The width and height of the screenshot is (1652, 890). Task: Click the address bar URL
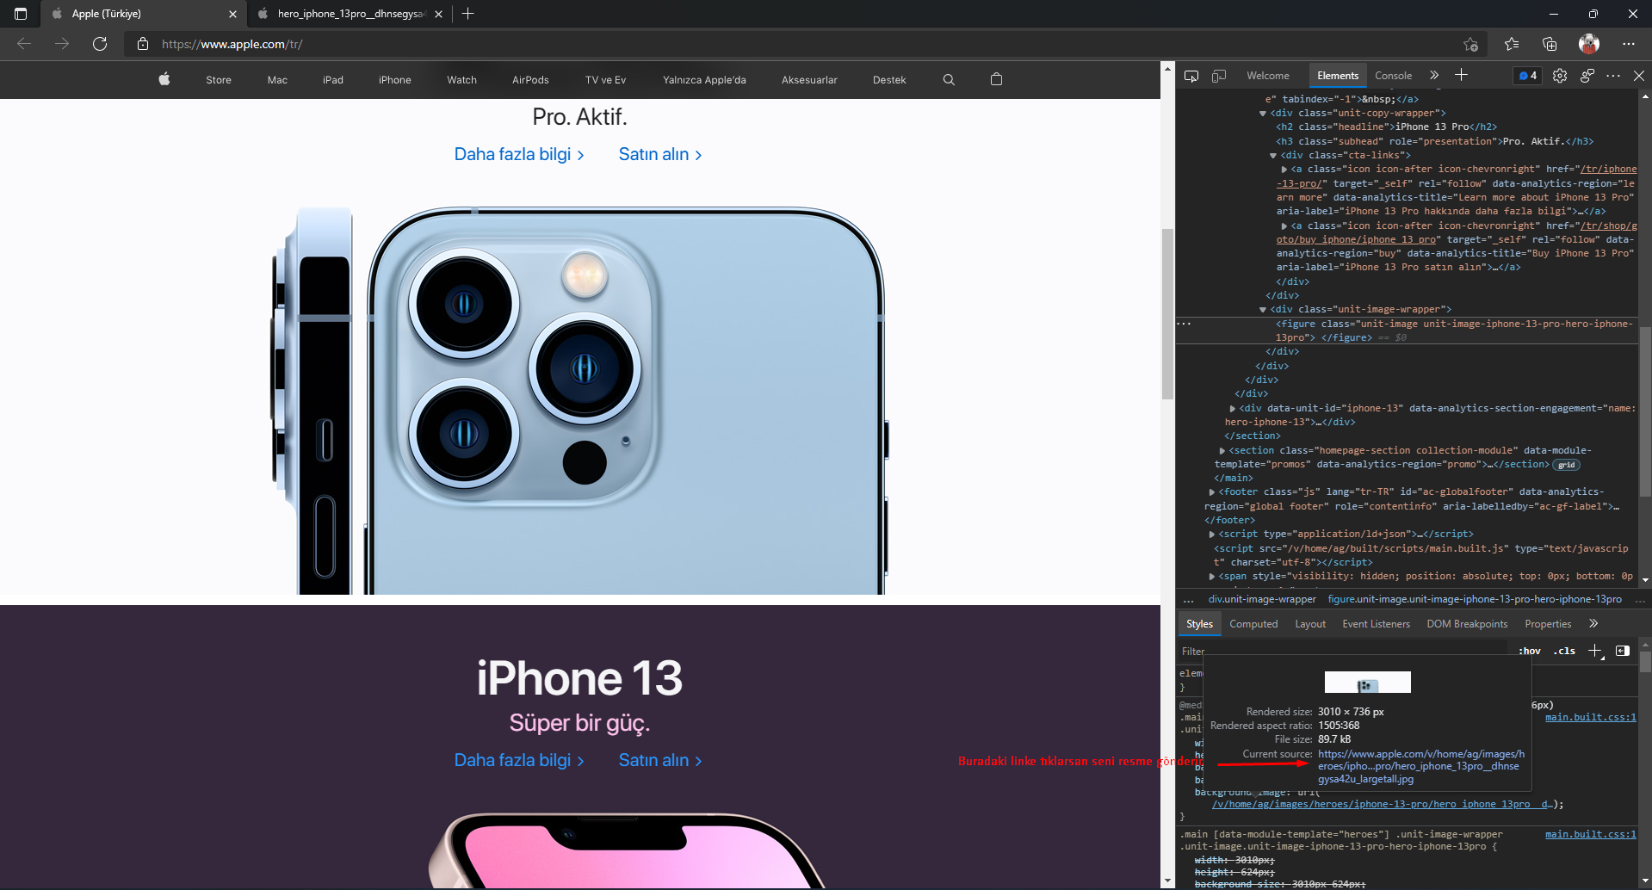pos(232,44)
